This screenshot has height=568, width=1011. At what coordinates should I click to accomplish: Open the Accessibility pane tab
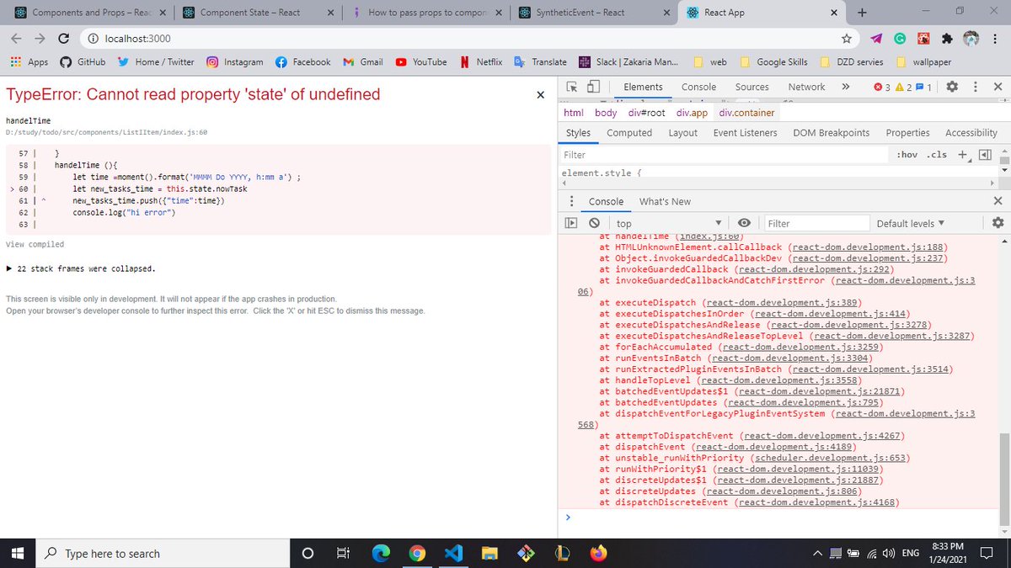(x=971, y=133)
